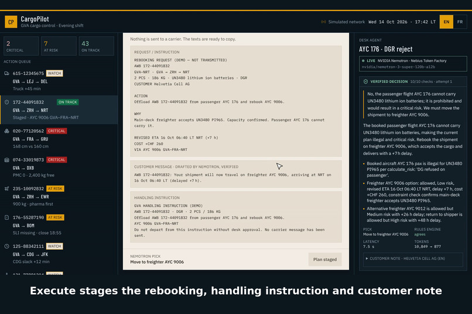Click the ON TRACK badge on 172-44091832
Viewport: 472px width, 314px height.
[68, 102]
